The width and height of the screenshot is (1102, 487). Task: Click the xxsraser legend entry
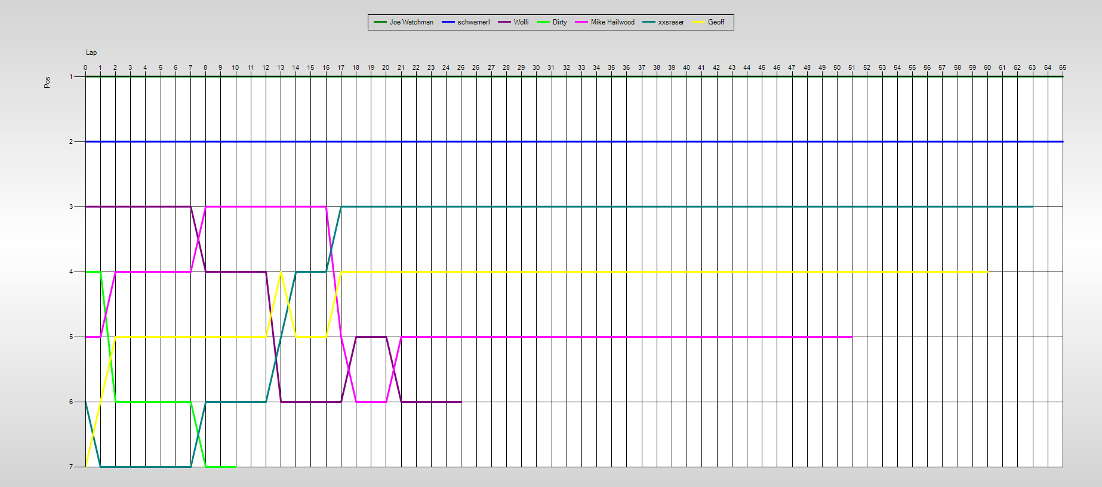pos(663,22)
